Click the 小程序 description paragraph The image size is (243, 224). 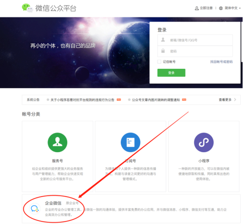(204, 174)
